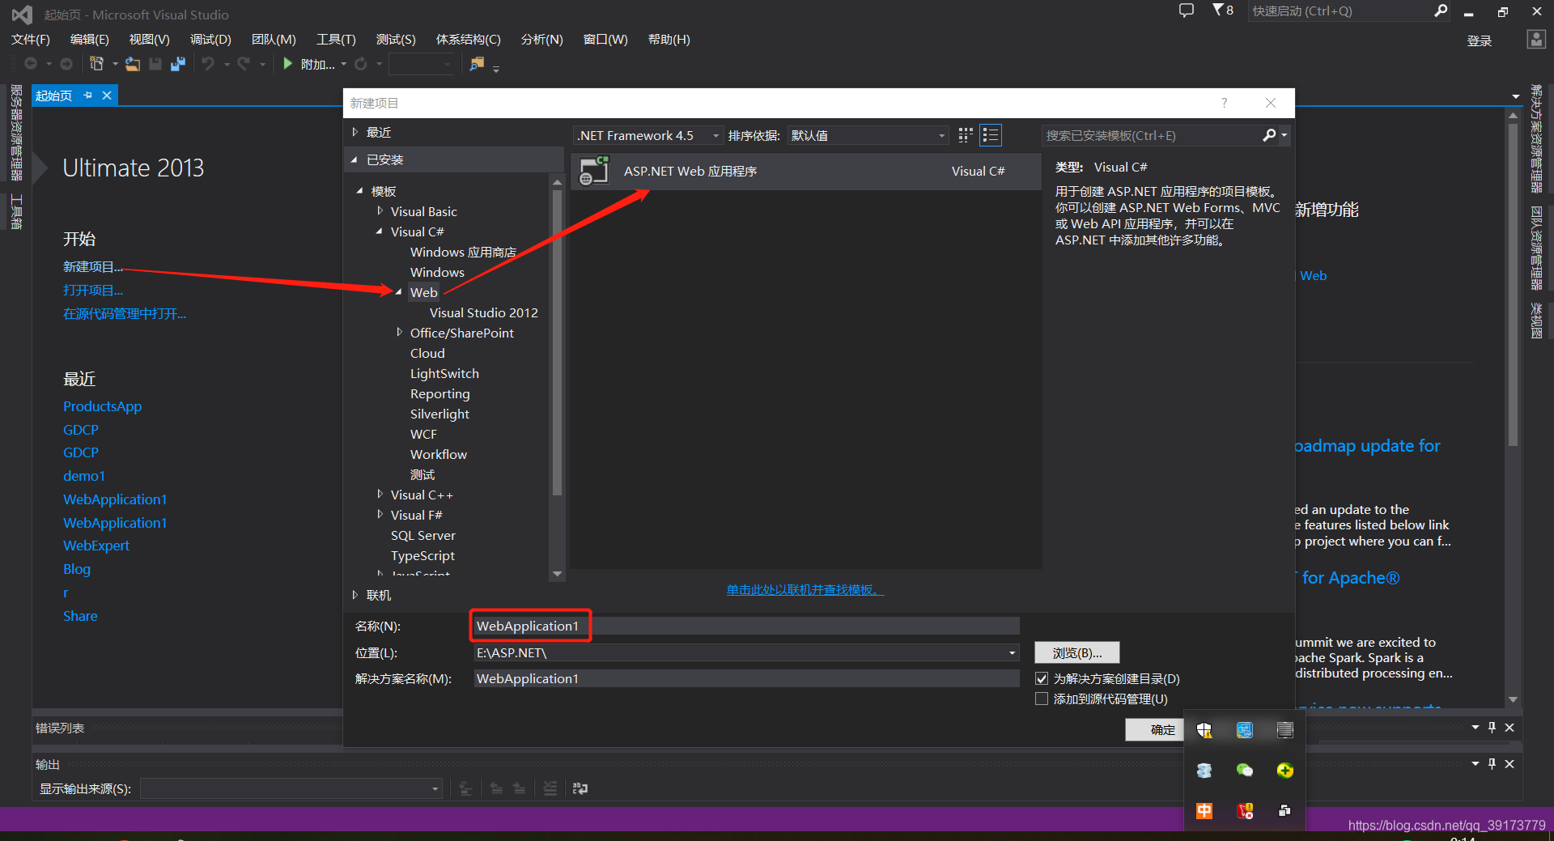Click the 登录 sign-in link
Viewport: 1554px width, 841px height.
point(1480,40)
